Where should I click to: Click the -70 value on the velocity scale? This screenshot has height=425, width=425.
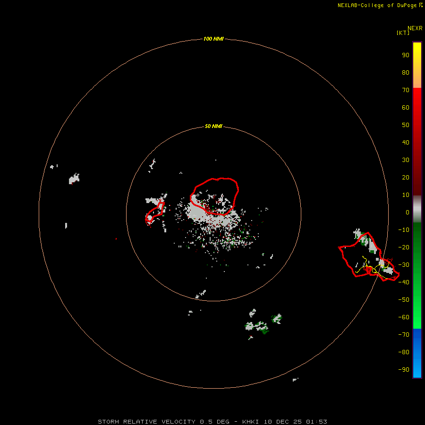[x=404, y=335]
